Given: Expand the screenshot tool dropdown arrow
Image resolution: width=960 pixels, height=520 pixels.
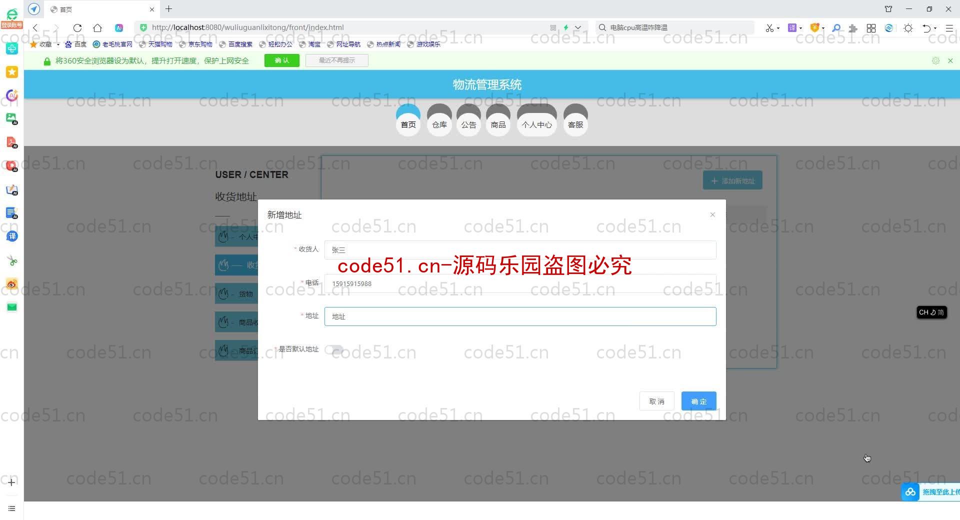Looking at the screenshot, I should (778, 28).
